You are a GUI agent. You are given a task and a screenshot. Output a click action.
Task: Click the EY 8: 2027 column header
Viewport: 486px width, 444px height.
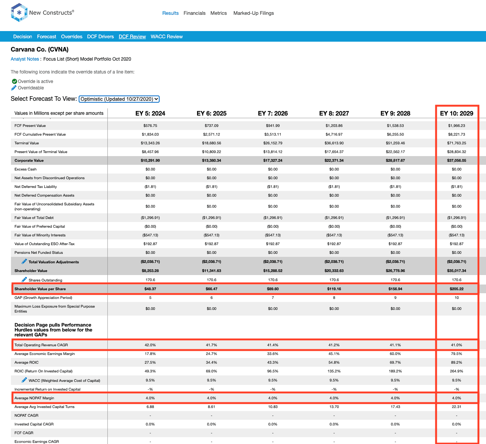pos(334,113)
